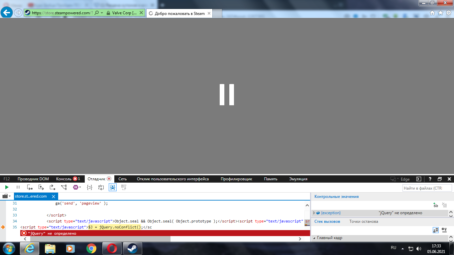Add a watch with the glasses icon
This screenshot has height=255, width=454.
pyautogui.click(x=436, y=205)
